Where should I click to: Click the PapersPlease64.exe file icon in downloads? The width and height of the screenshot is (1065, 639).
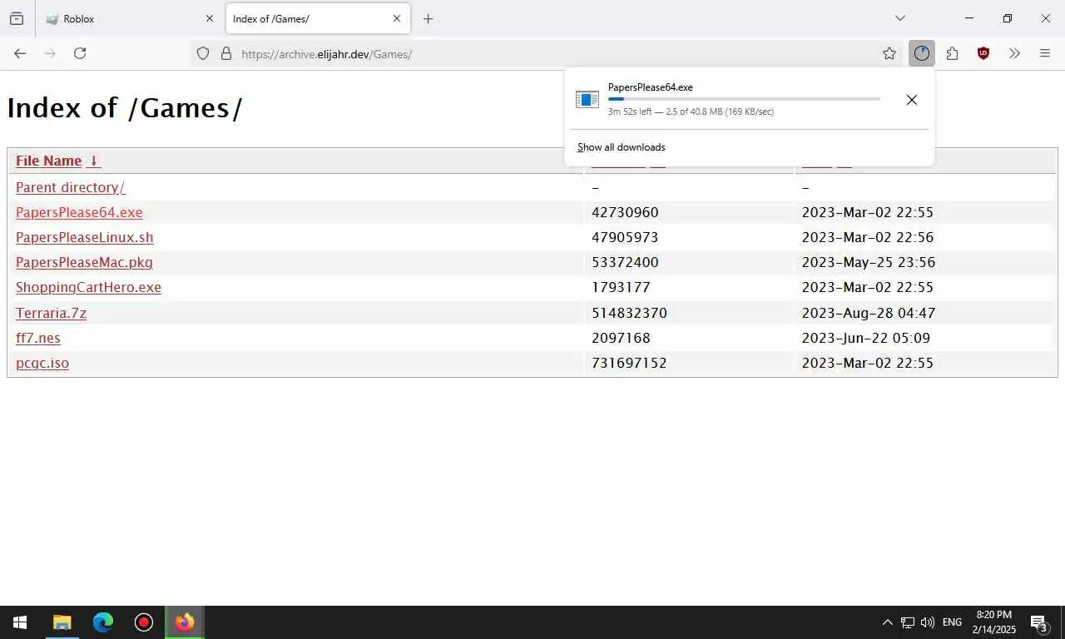[x=587, y=100]
